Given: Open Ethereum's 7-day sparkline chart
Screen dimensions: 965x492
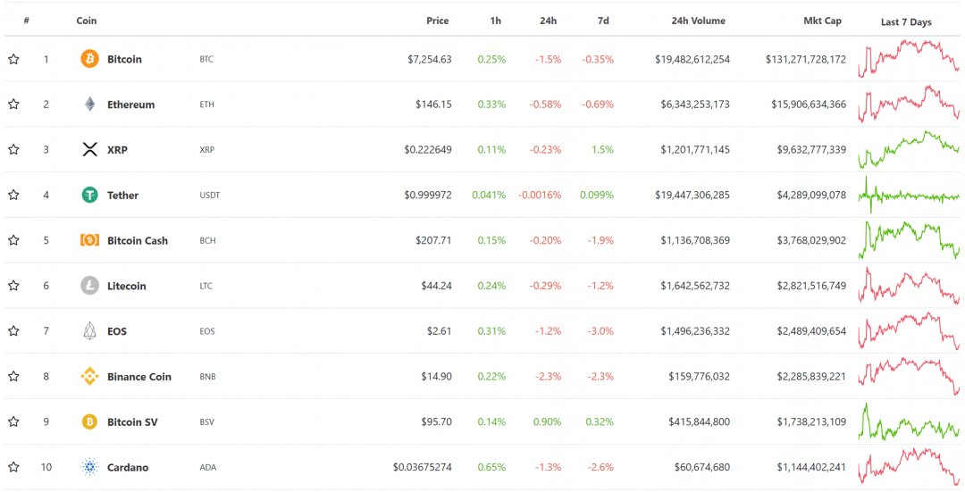Looking at the screenshot, I should 909,104.
